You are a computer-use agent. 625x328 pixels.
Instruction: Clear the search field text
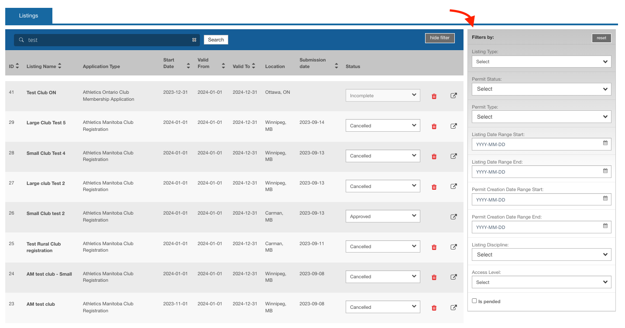[x=194, y=40]
